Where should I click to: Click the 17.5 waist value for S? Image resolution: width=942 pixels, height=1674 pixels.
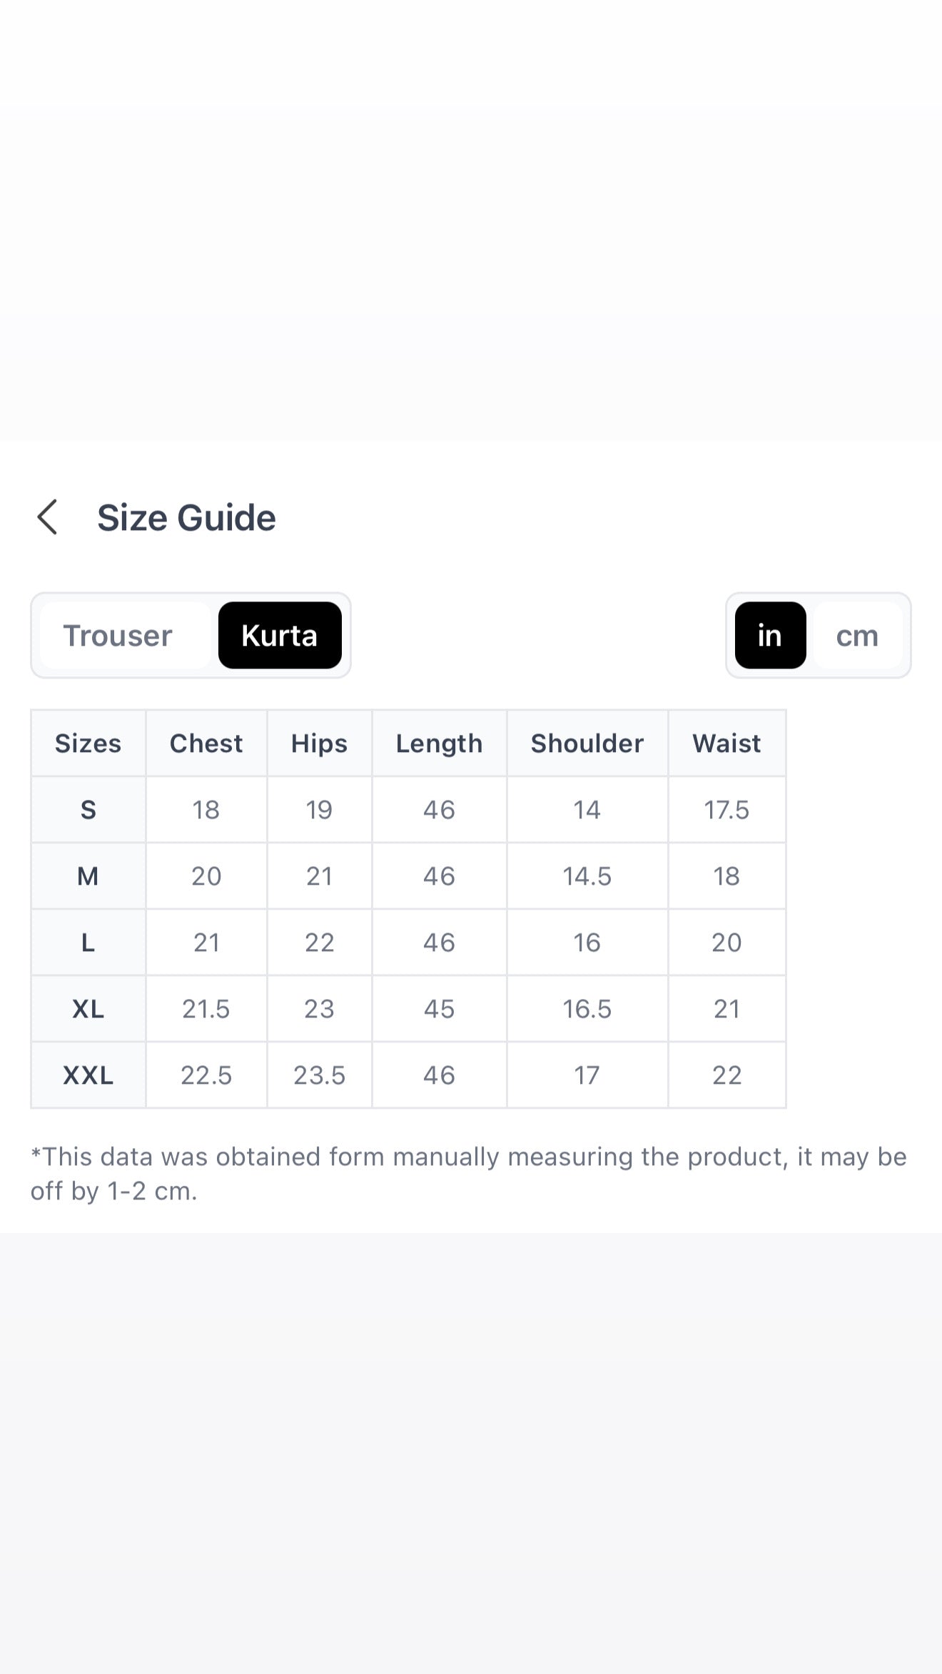point(726,810)
